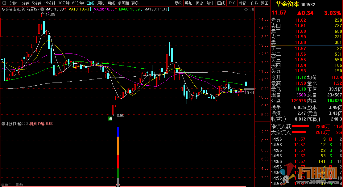Expand the main chart indicator dropdown arrow

(x=42, y=9)
